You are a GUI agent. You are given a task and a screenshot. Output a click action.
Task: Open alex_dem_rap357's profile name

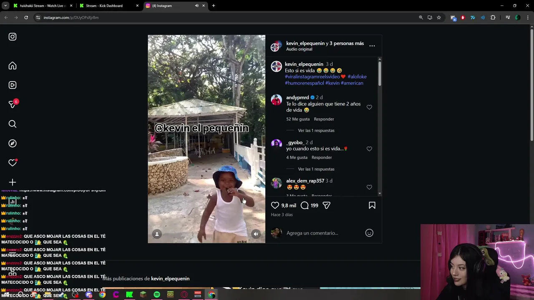[305, 181]
